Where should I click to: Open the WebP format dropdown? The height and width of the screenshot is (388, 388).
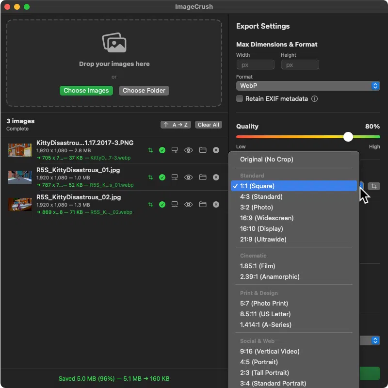pyautogui.click(x=308, y=86)
